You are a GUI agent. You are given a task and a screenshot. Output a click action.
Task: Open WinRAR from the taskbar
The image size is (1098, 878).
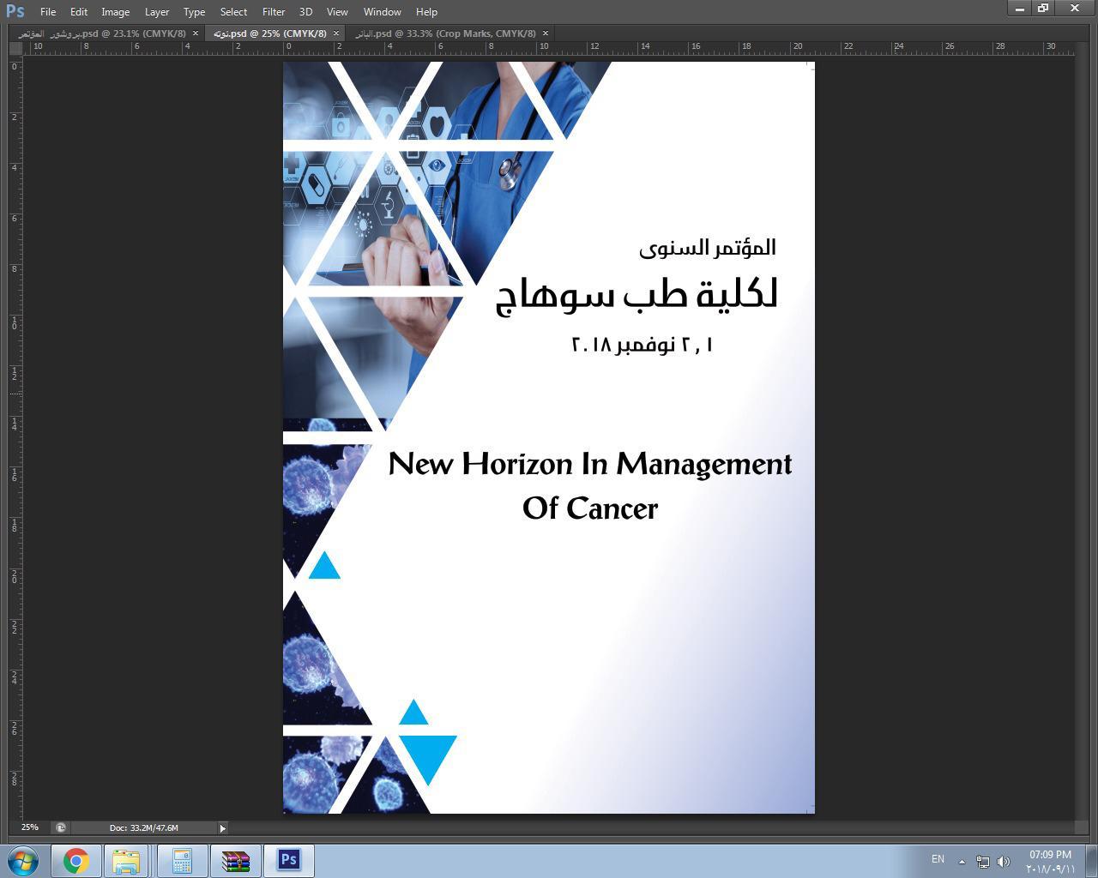coord(235,860)
